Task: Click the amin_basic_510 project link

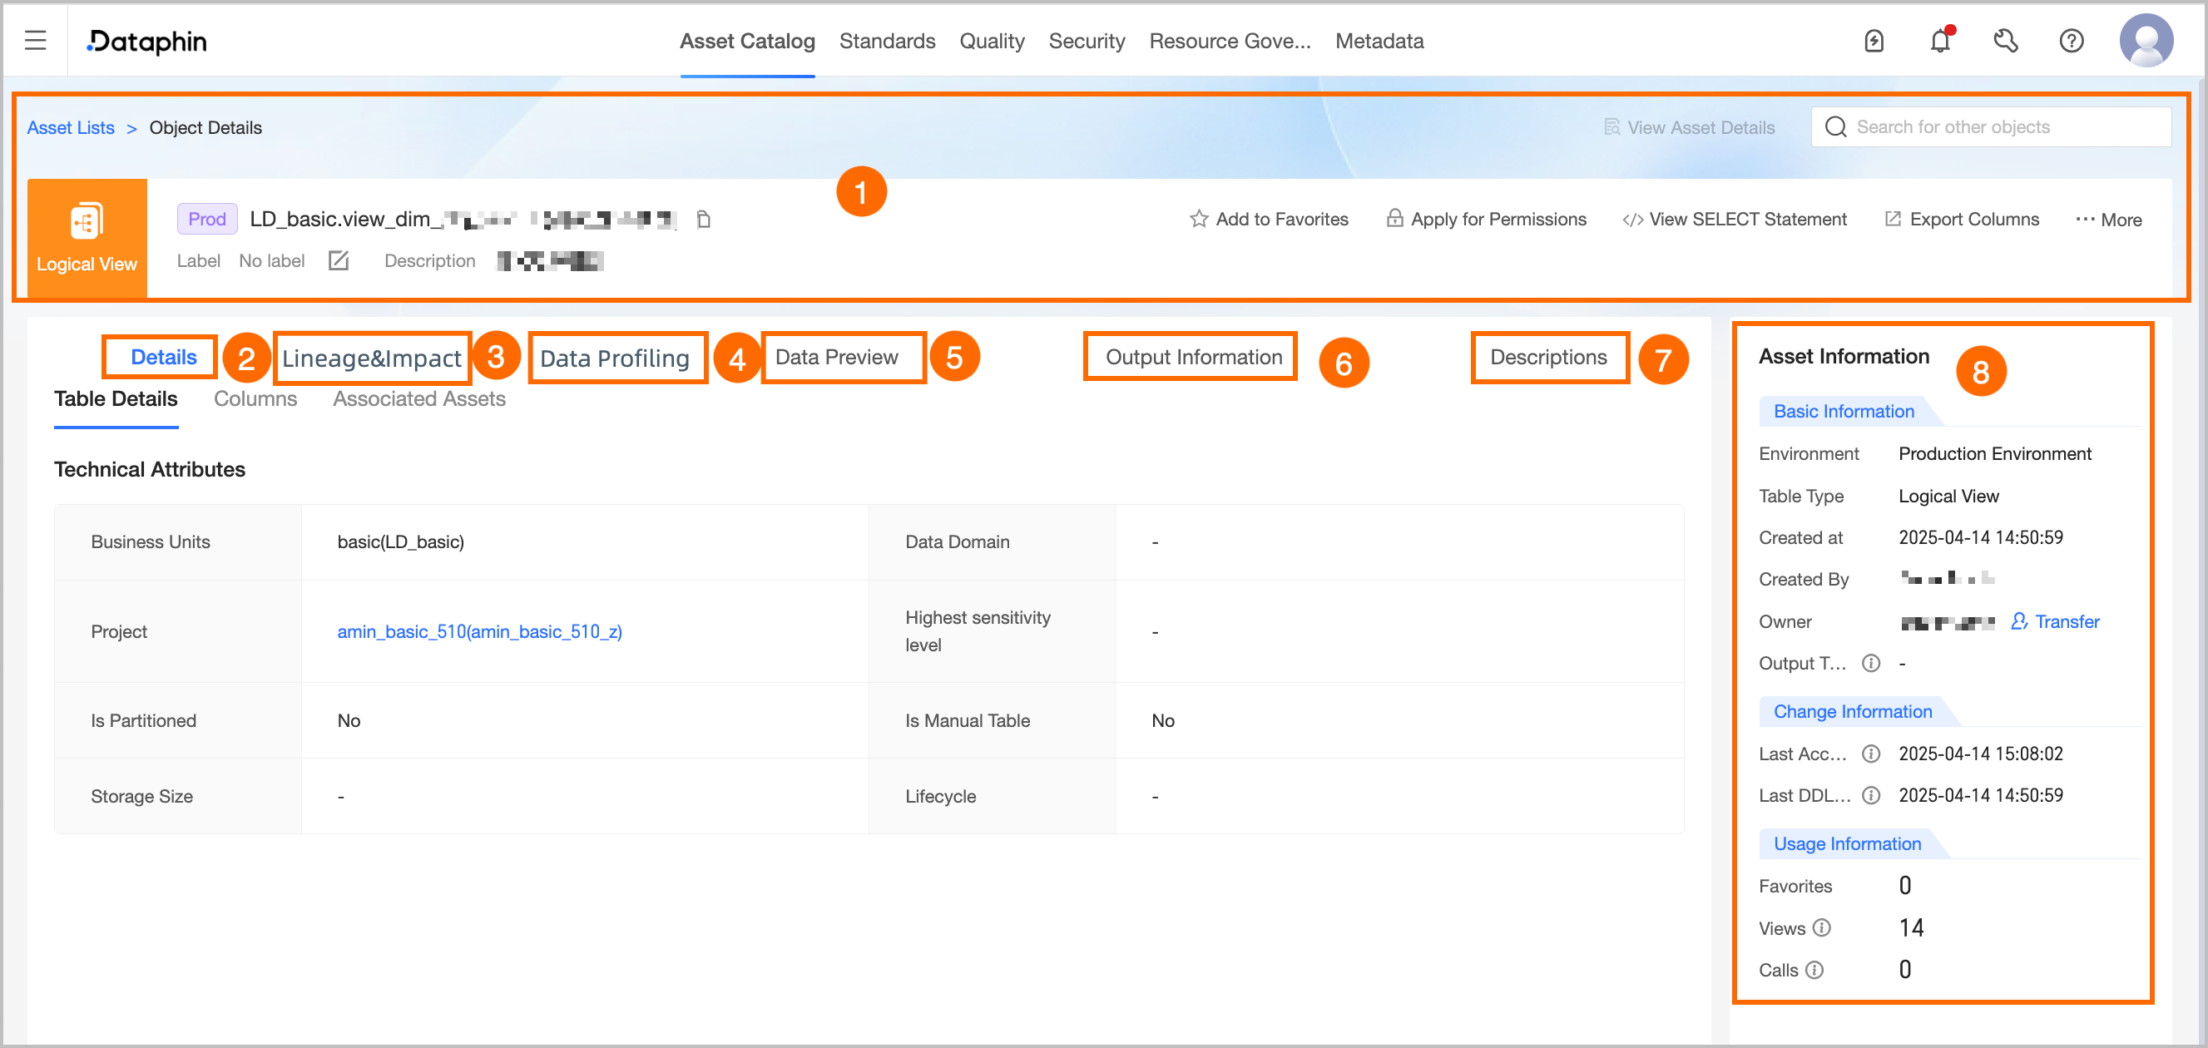Action: click(x=479, y=631)
